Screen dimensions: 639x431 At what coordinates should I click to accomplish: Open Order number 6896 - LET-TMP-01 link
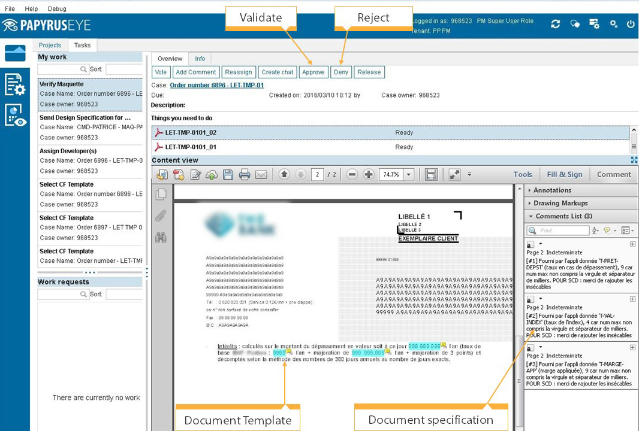[216, 85]
